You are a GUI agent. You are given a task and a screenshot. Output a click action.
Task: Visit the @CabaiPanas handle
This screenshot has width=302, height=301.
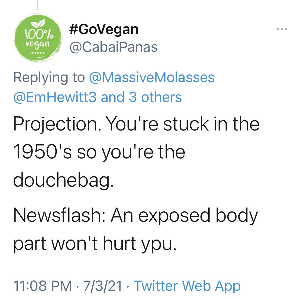point(113,47)
